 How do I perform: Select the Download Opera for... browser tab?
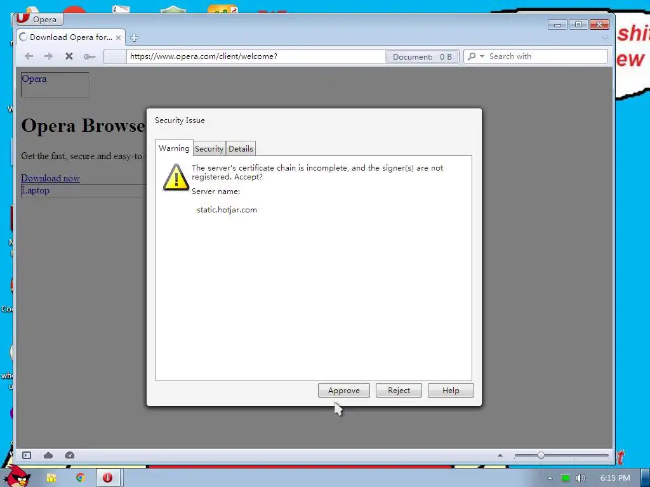click(70, 37)
